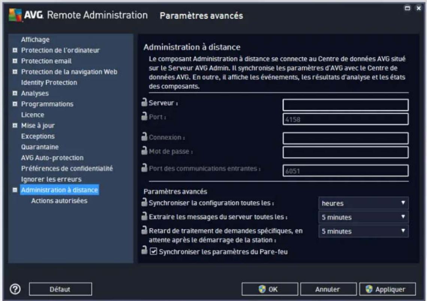
Task: Select Mise à jour label in tree
Action: [38, 126]
